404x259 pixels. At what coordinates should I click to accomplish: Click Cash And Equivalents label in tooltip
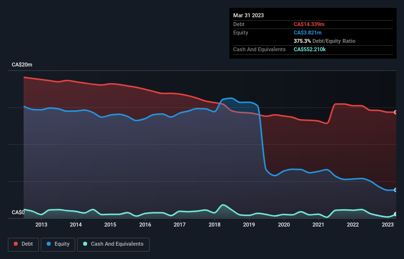coord(259,49)
